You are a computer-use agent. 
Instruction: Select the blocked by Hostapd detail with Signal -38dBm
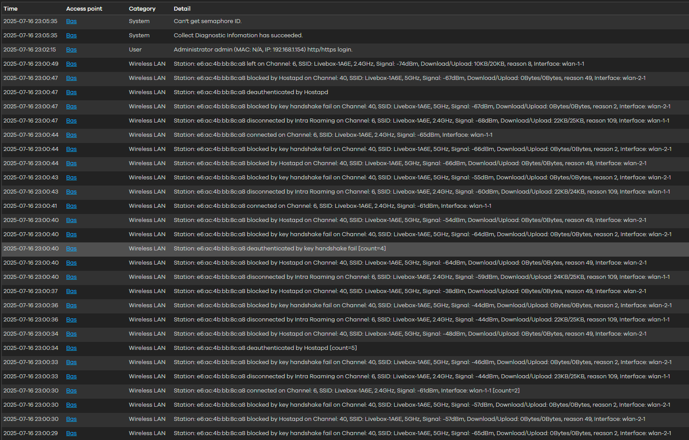click(x=410, y=291)
